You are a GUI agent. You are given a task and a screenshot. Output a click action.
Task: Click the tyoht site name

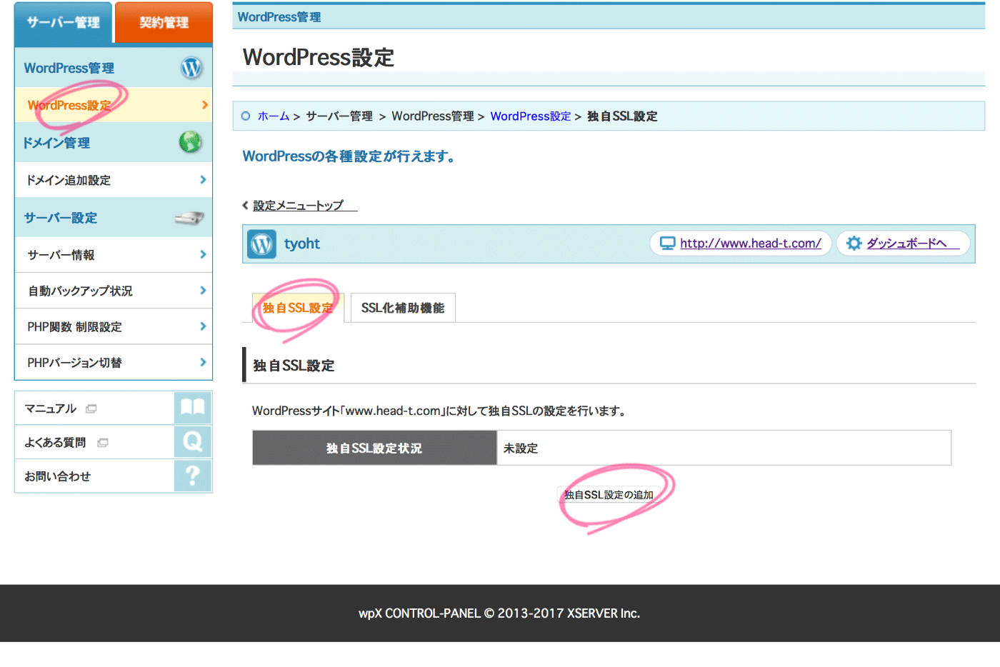302,244
